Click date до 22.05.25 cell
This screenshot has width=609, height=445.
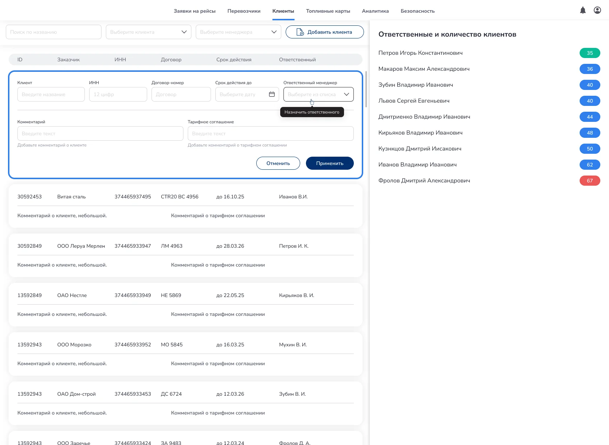coord(230,295)
